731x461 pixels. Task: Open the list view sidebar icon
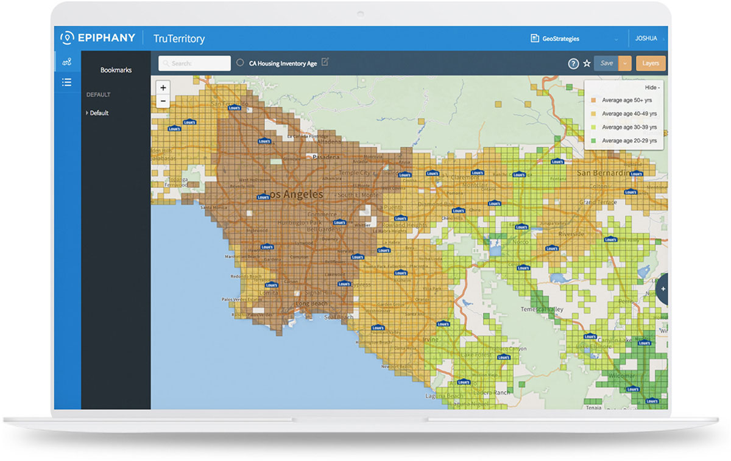tap(67, 82)
